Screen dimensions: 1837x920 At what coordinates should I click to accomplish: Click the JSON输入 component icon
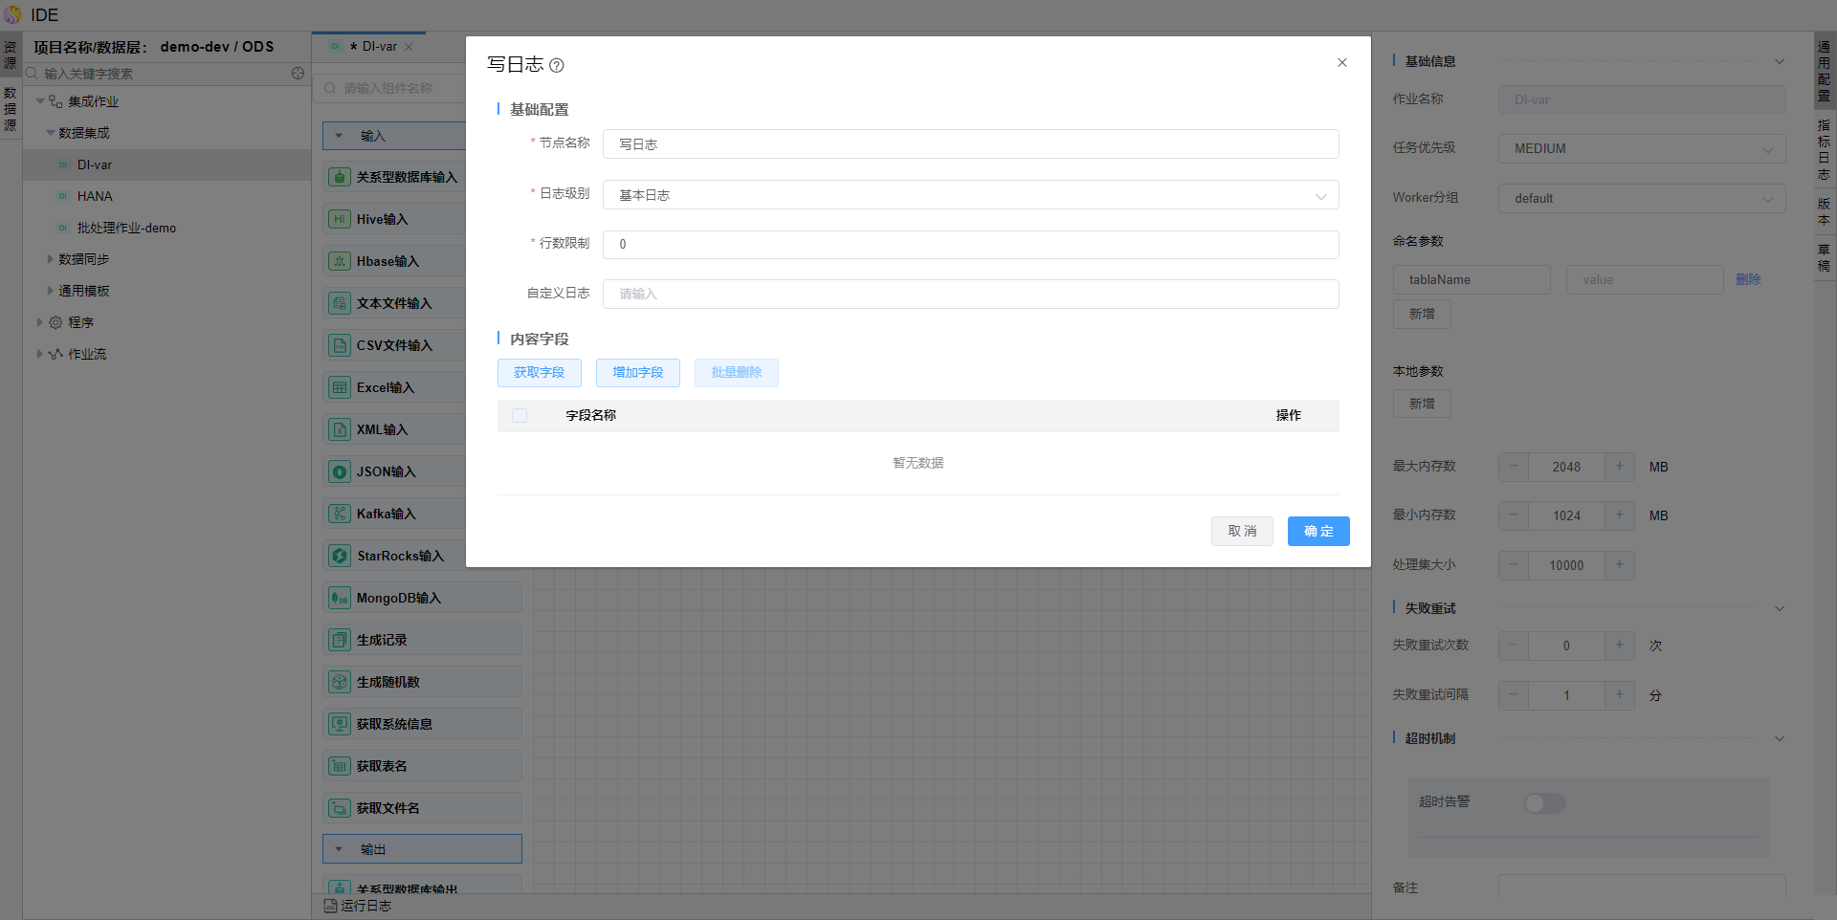[339, 471]
